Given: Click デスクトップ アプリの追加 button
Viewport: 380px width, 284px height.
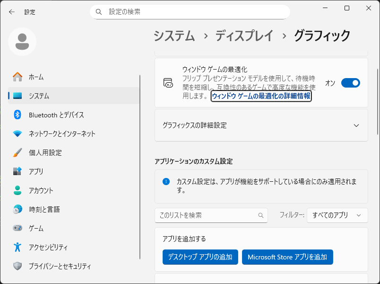Looking at the screenshot, I should coord(200,257).
